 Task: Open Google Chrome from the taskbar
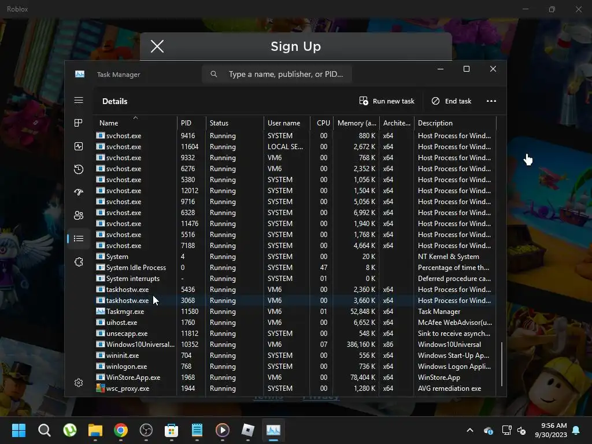121,430
